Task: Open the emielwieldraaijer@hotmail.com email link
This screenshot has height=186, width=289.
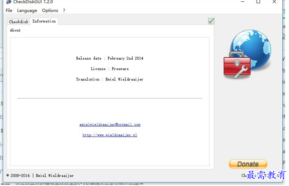Action: tap(110, 125)
